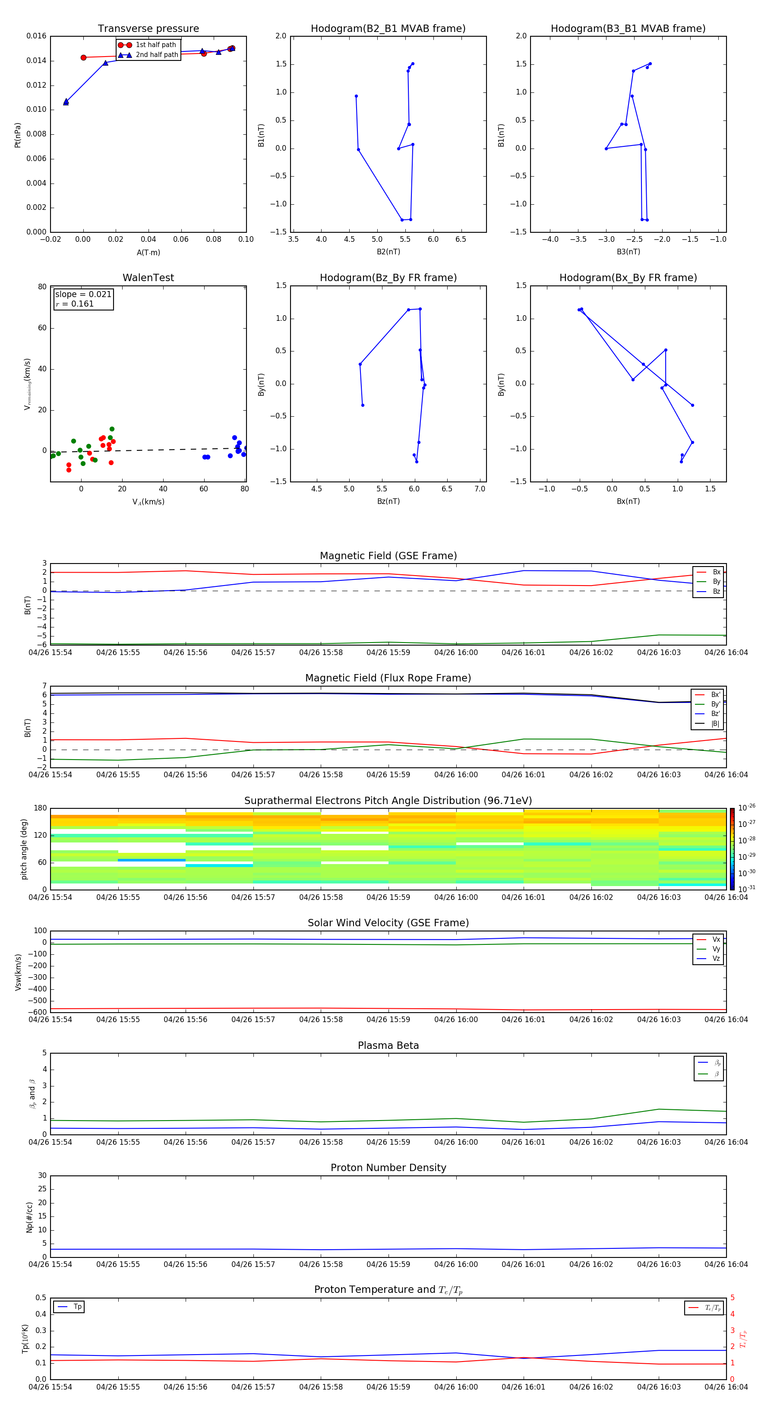Click '04/26 15:59' tick under GSE Magnetic Field panel
The width and height of the screenshot is (777, 1425).
click(x=388, y=653)
